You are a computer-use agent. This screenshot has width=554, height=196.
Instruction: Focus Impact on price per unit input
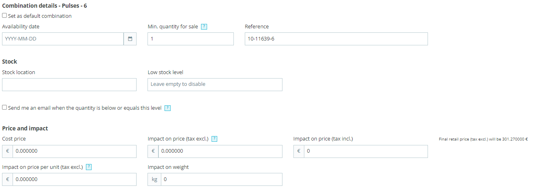point(75,179)
